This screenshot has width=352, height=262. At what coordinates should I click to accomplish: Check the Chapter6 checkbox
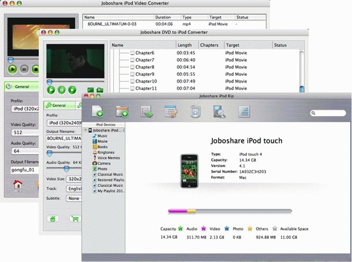[x=132, y=53]
